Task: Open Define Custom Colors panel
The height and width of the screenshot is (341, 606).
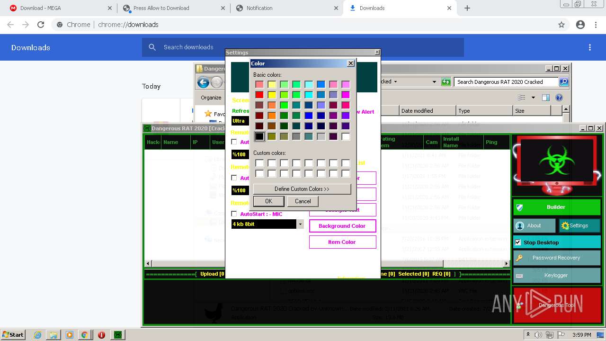Action: tap(302, 189)
